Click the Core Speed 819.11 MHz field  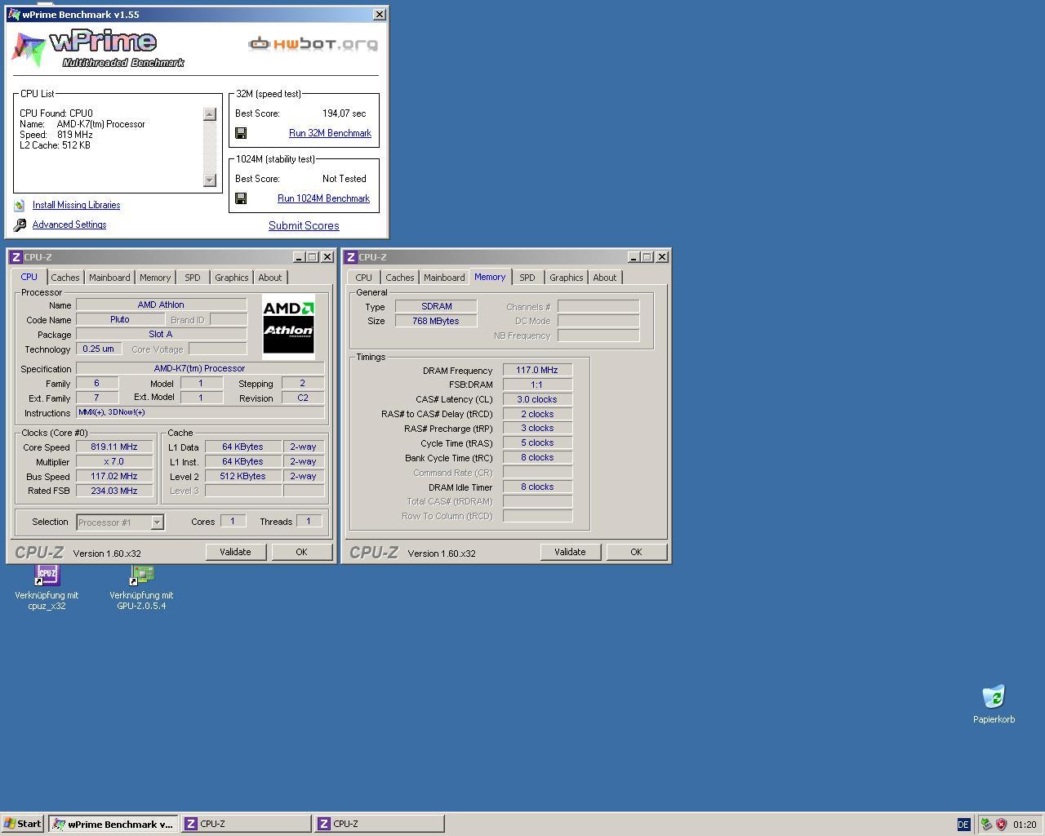click(114, 447)
